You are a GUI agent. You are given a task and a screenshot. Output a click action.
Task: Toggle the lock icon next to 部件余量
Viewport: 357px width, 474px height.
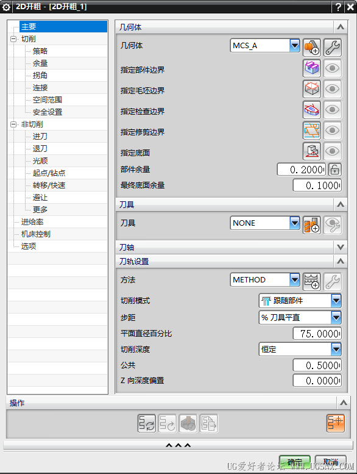click(334, 170)
